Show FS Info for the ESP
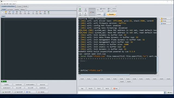This screenshot has width=174, height=98. click(x=165, y=21)
